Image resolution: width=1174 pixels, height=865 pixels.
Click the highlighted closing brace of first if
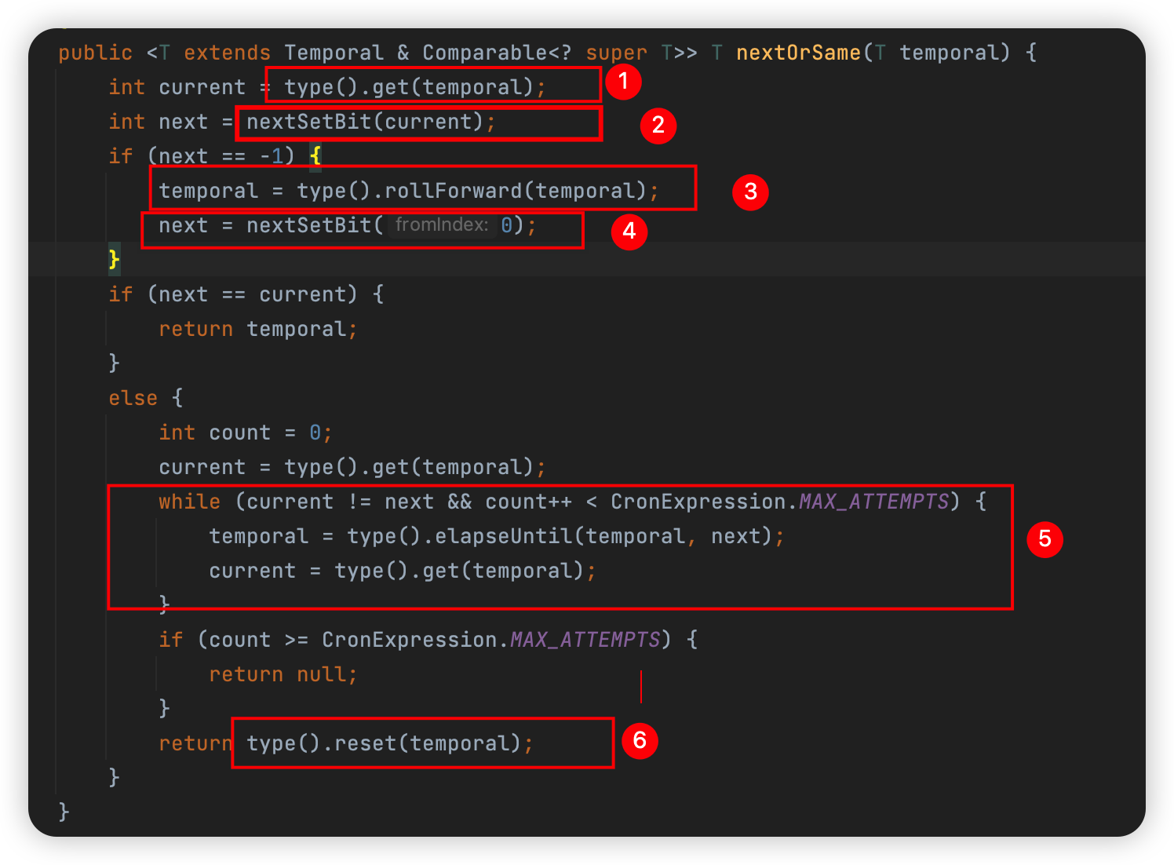114,259
